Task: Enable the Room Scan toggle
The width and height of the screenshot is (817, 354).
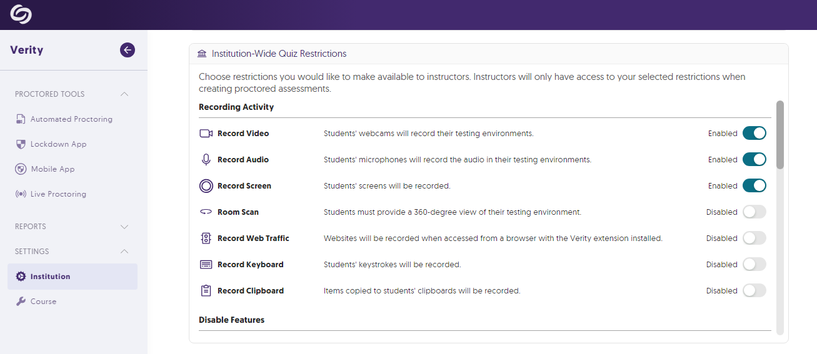Action: click(754, 212)
